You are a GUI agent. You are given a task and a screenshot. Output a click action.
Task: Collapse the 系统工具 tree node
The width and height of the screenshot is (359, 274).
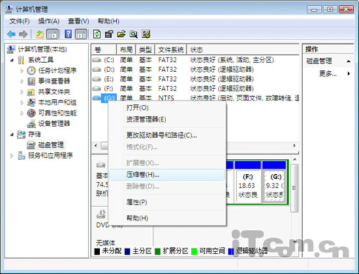12,60
